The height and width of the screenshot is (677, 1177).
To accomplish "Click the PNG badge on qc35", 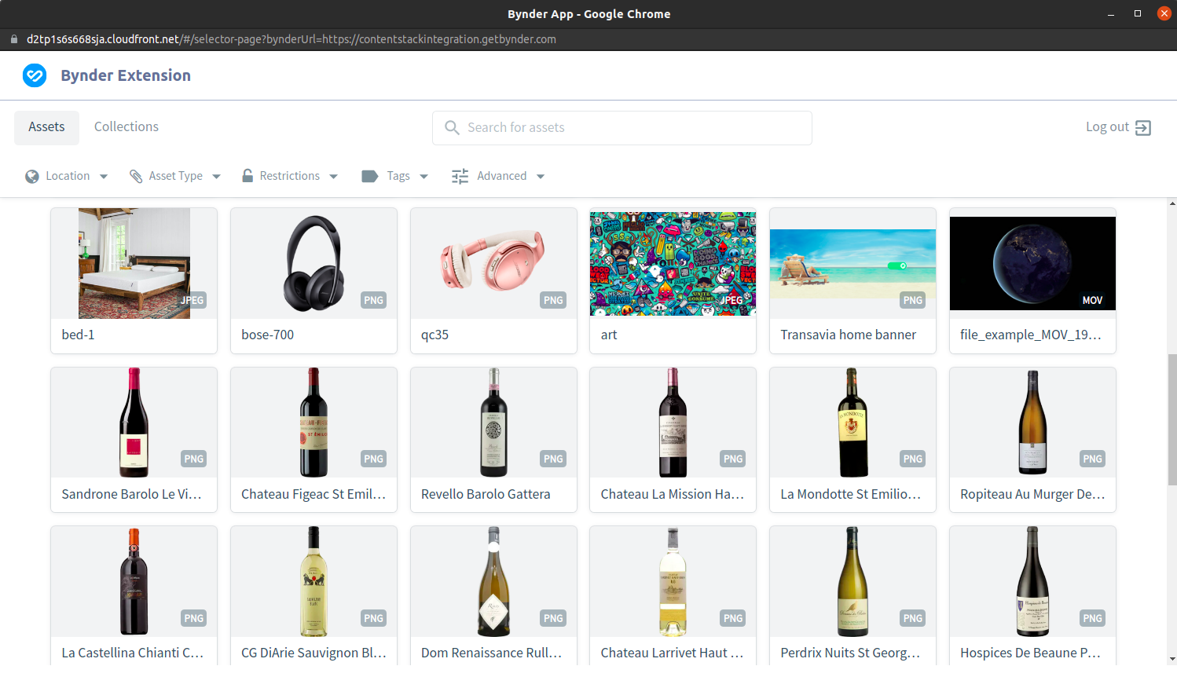I will [x=553, y=300].
